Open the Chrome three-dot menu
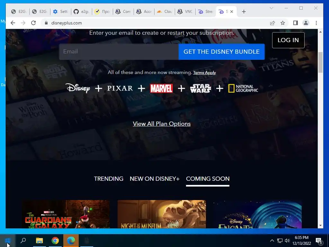 point(316,23)
